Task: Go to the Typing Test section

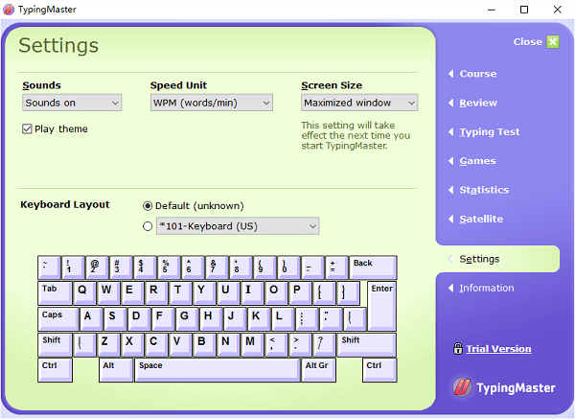Action: (x=489, y=132)
